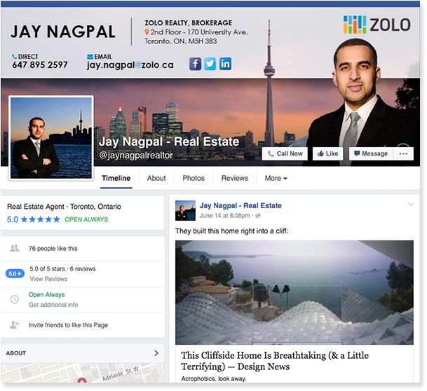Screen dimensions: 427x391
Task: Click the Message button
Action: click(x=371, y=153)
